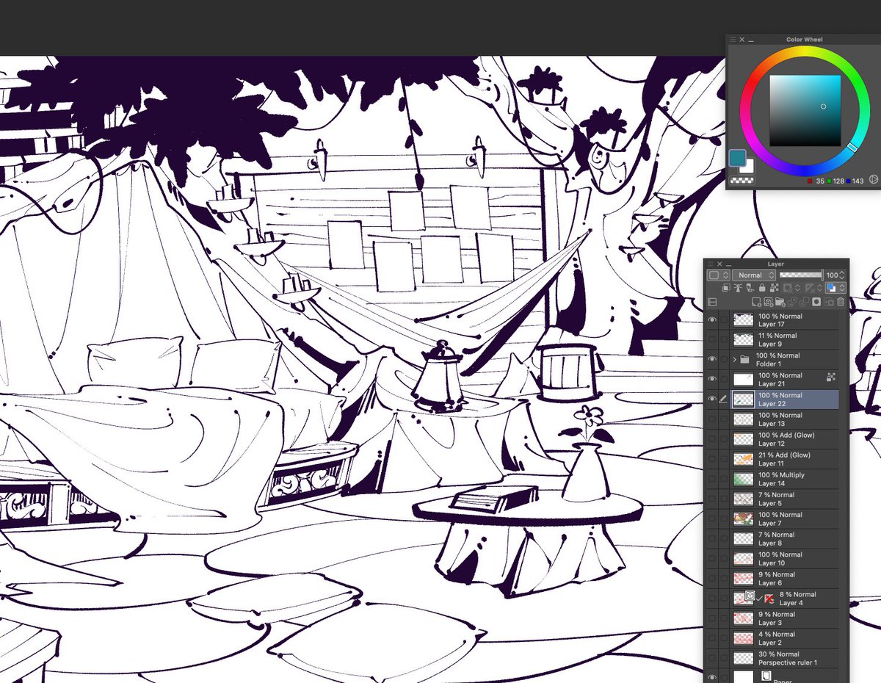Click the Paper layer page icon
Screen dimensions: 881x683
point(766,676)
